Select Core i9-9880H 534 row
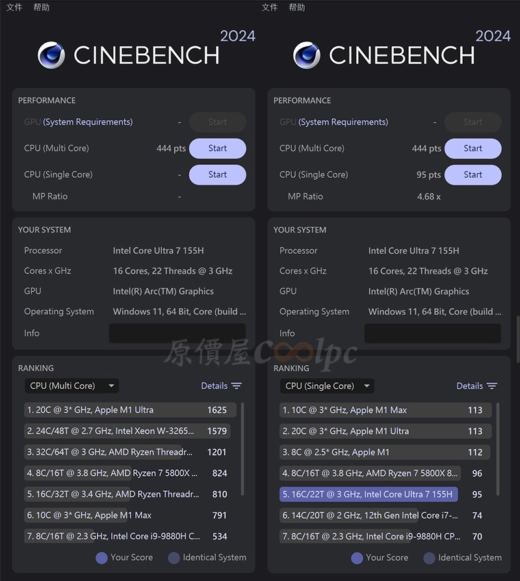The height and width of the screenshot is (581, 520). pos(130,536)
